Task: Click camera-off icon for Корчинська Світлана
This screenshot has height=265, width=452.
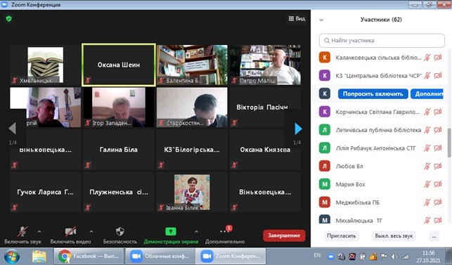Action: click(437, 112)
